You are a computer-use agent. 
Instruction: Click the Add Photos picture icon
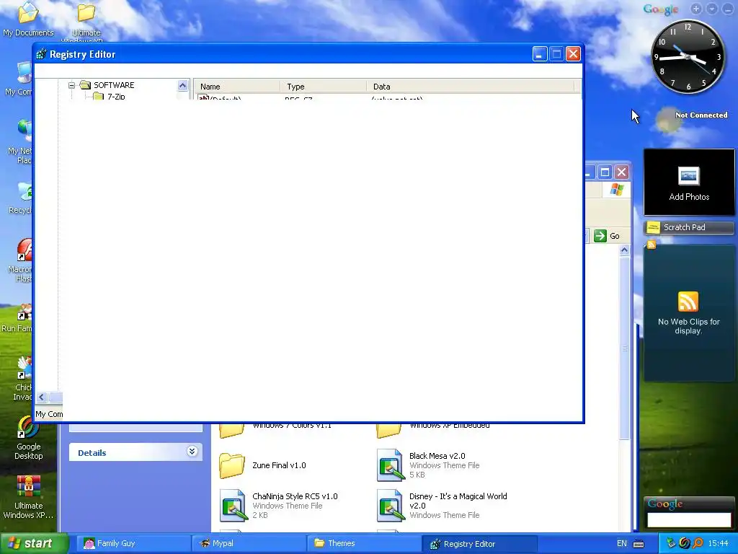click(689, 176)
